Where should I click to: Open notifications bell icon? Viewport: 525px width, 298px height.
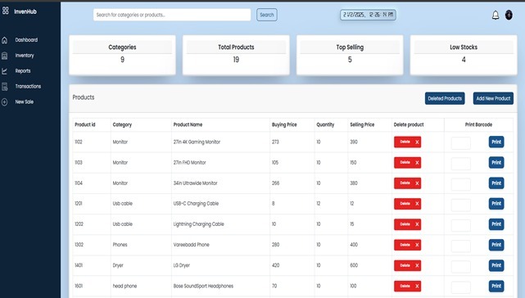496,15
